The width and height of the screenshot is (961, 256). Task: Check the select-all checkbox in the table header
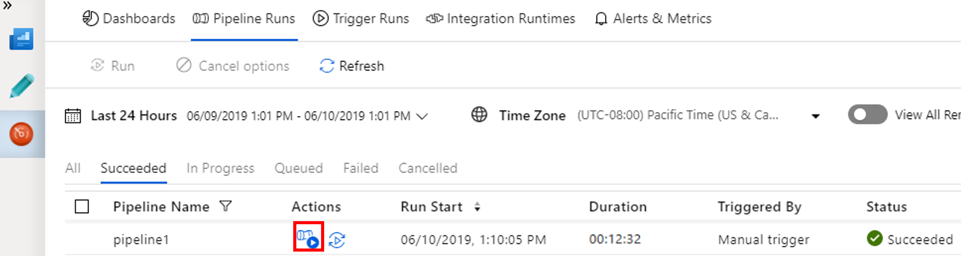point(82,206)
